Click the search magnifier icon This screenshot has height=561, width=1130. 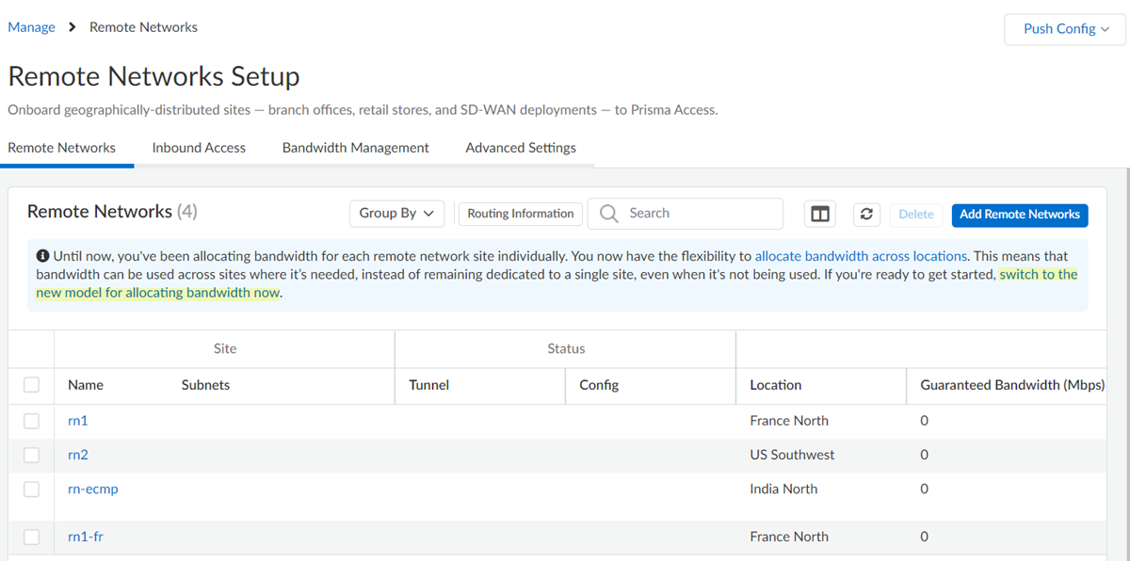[x=608, y=214]
